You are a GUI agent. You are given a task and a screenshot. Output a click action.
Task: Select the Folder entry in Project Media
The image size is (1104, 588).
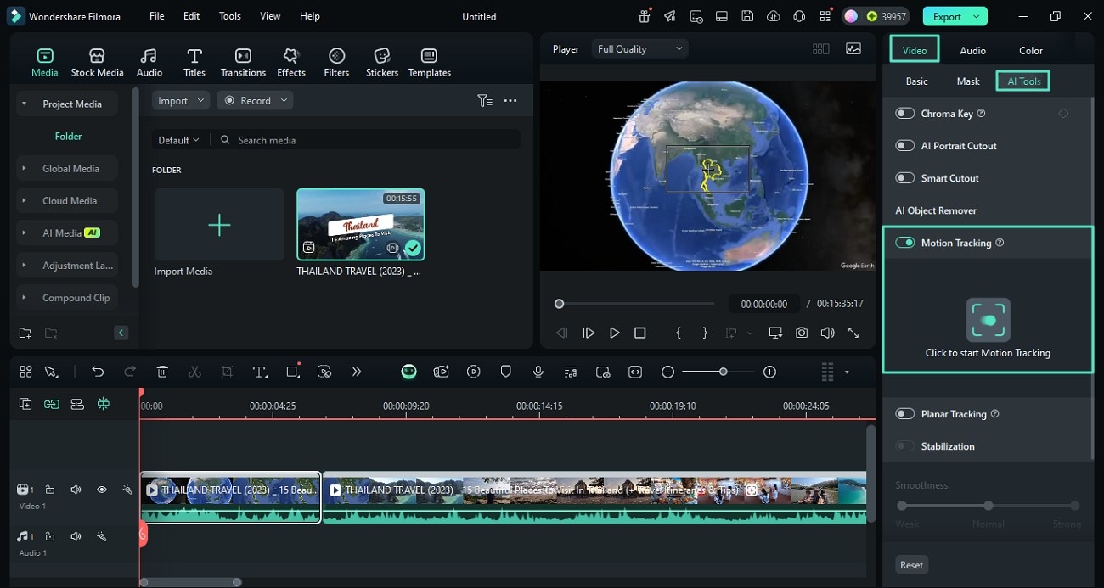[68, 136]
